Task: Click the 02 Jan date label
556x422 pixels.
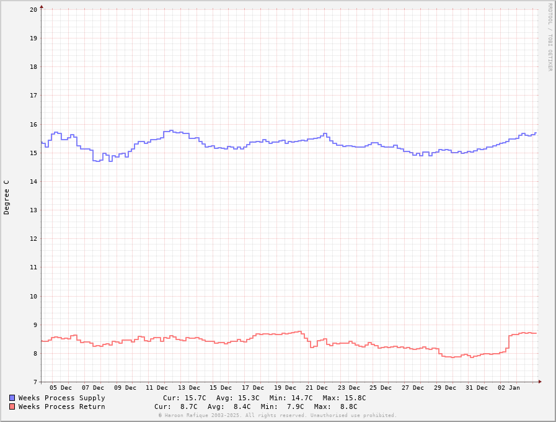Action: pos(509,388)
